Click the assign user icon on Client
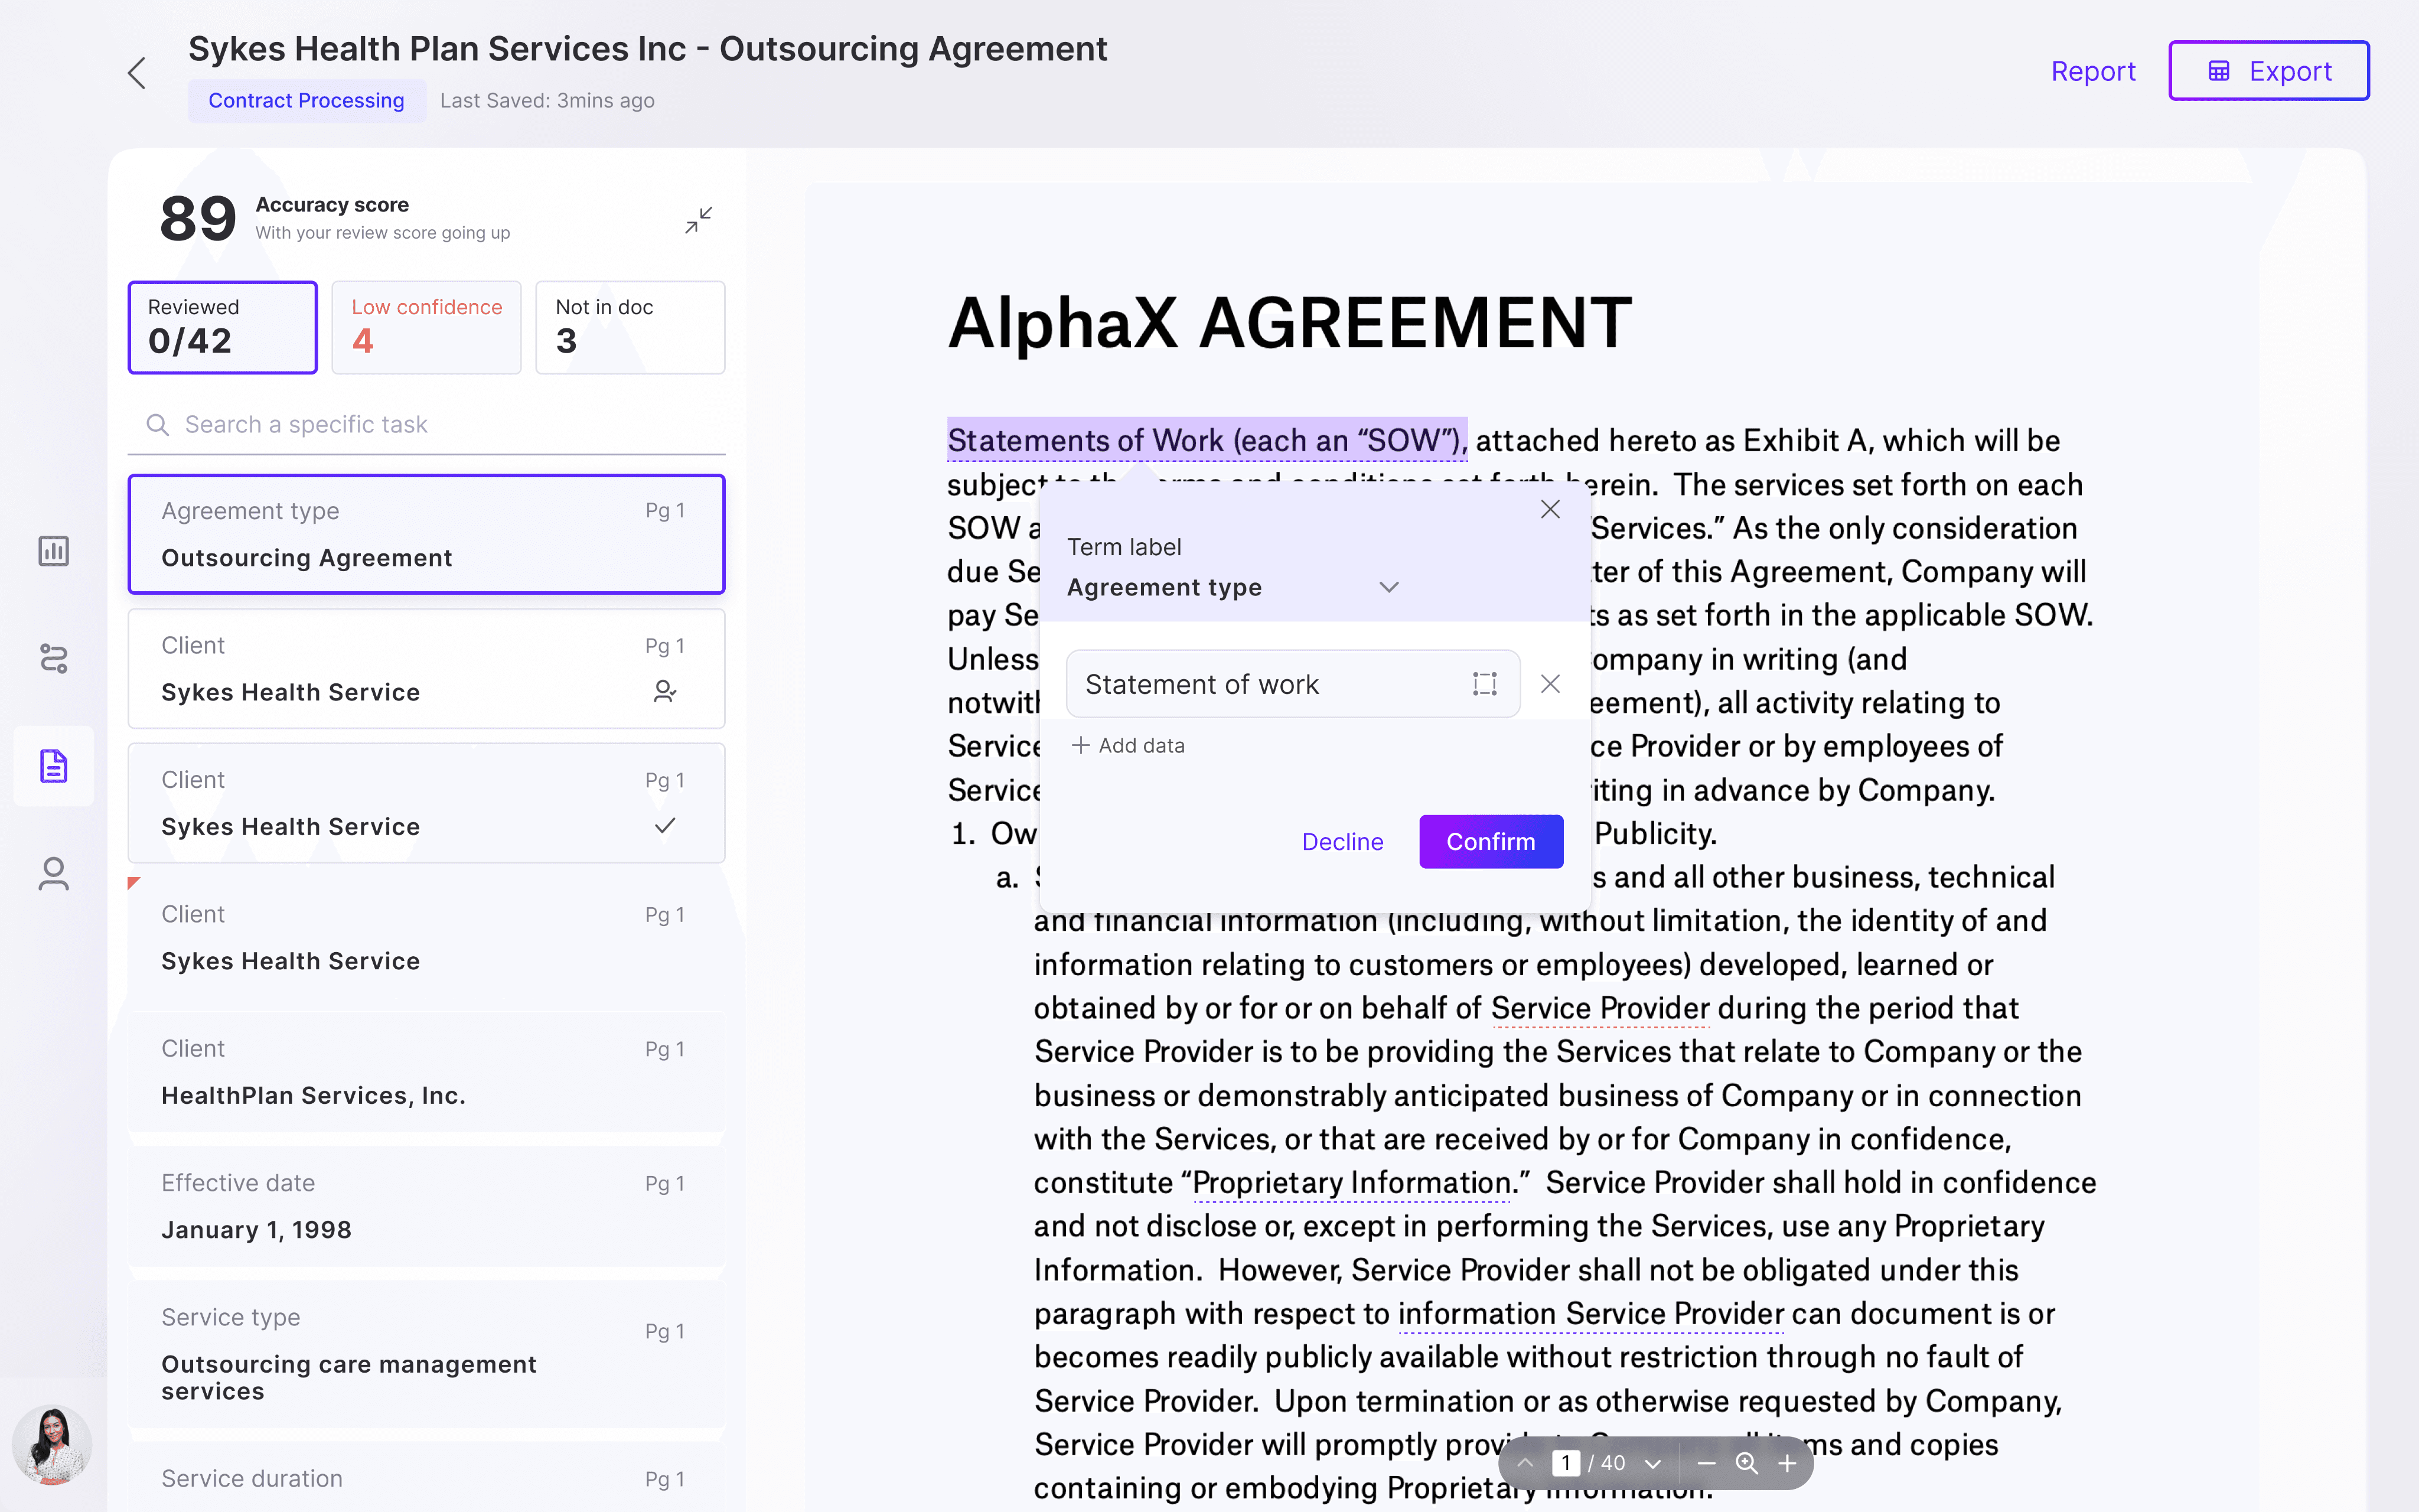Viewport: 2419px width, 1512px height. click(665, 692)
